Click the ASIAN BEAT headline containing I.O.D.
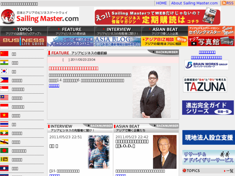235x176 pixels. pos(132,144)
